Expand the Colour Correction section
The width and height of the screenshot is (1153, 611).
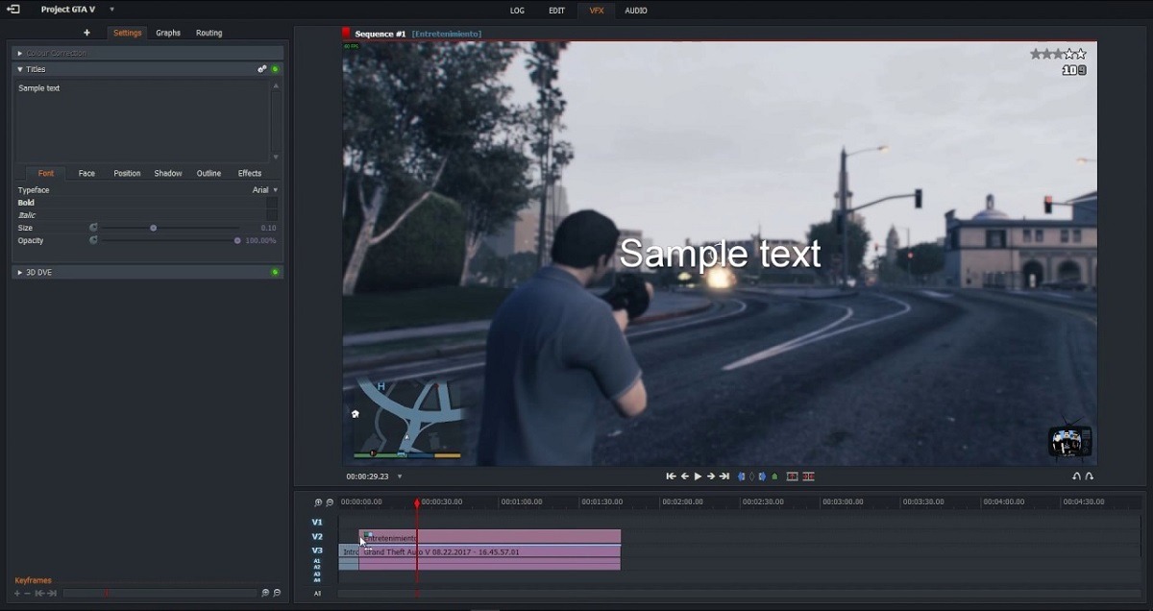20,53
